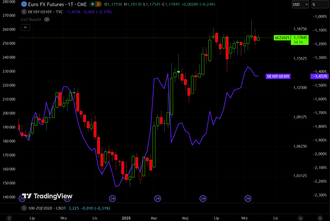
Task: Click the Euro flag symbol icon
Action: coord(24,4)
